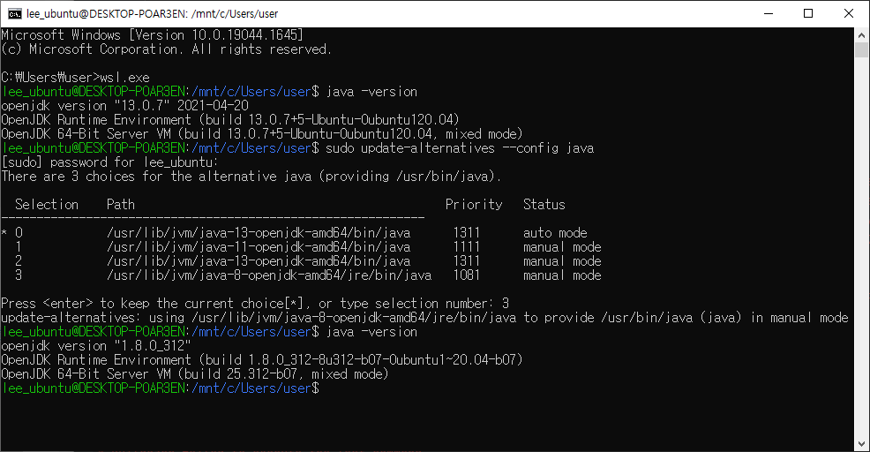Click the 'Status' column header
This screenshot has width=870, height=452.
tap(544, 204)
